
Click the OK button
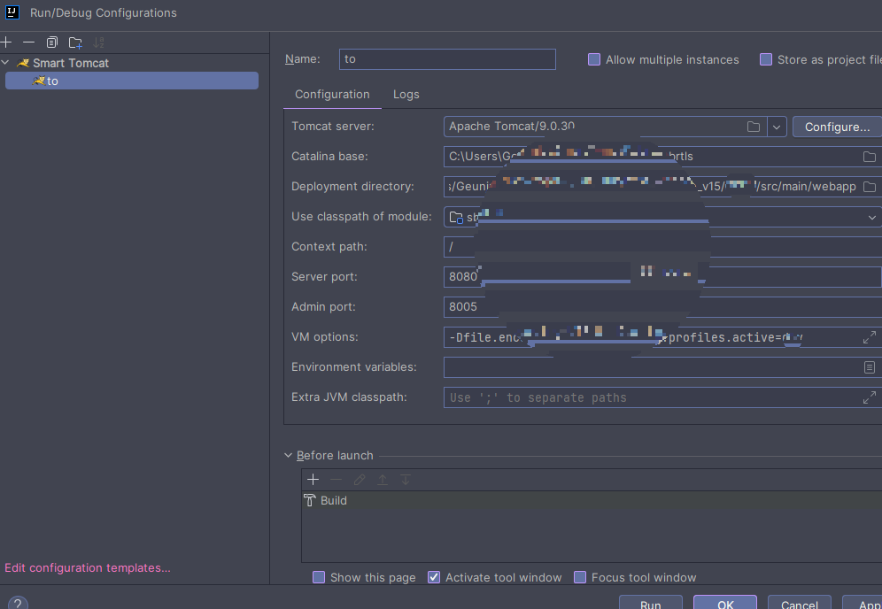tap(725, 603)
